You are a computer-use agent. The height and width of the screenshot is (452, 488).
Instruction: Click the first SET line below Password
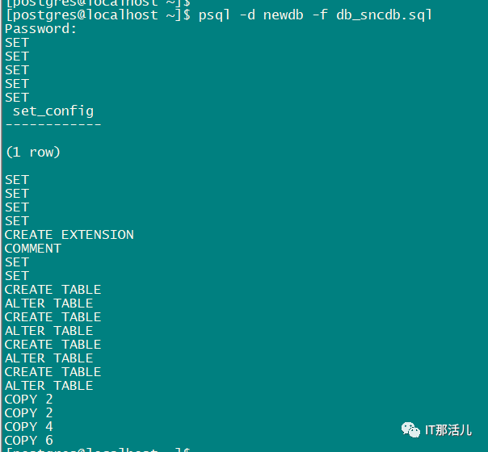(x=17, y=42)
